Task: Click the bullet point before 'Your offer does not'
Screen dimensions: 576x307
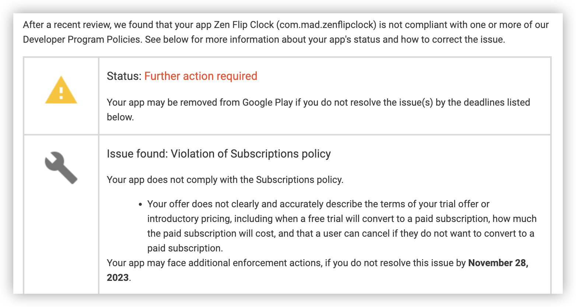Action: click(x=140, y=205)
